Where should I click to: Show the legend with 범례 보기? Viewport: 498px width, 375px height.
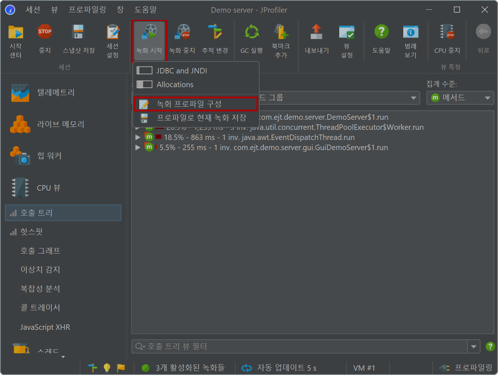(x=411, y=41)
